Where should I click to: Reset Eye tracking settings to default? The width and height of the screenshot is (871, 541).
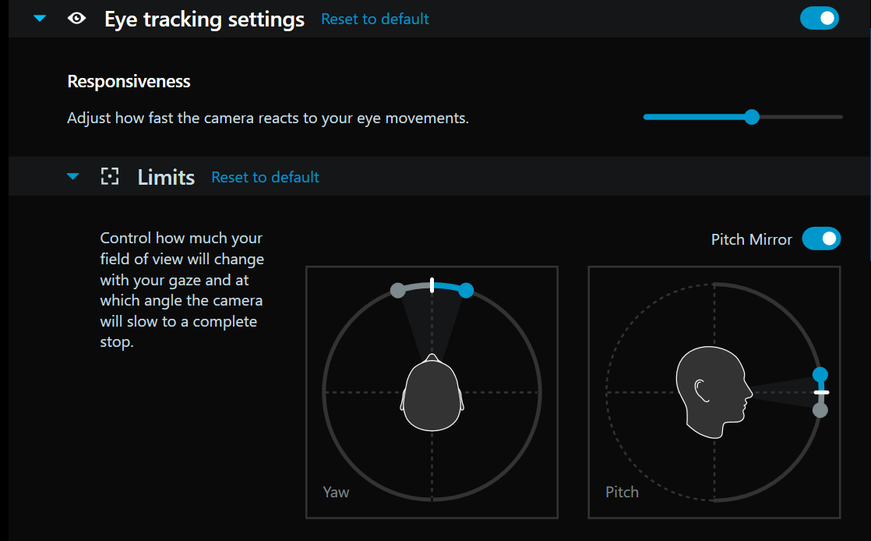[375, 19]
